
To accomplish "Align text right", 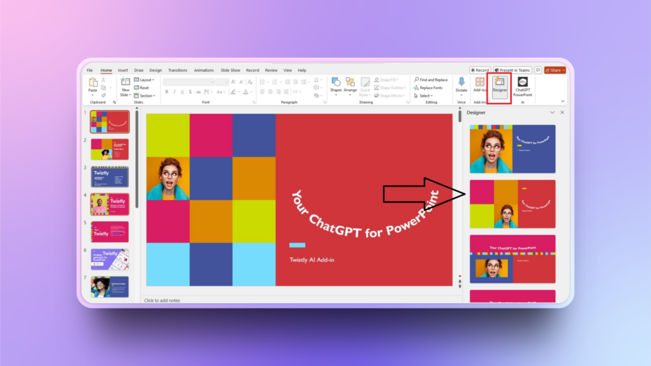I will [x=278, y=91].
